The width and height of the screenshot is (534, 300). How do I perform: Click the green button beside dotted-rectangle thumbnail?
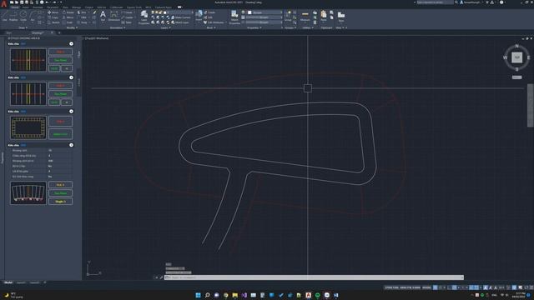pyautogui.click(x=60, y=134)
